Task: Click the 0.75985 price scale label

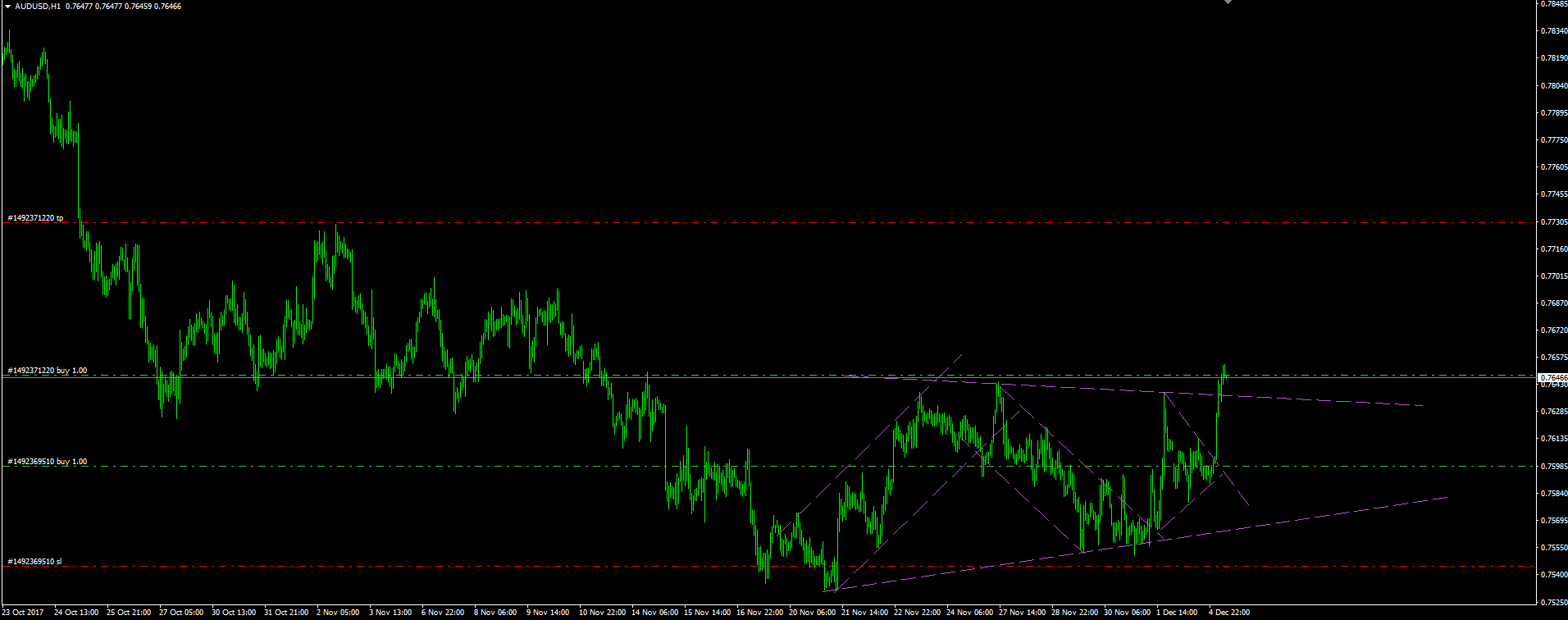Action: pos(1553,467)
